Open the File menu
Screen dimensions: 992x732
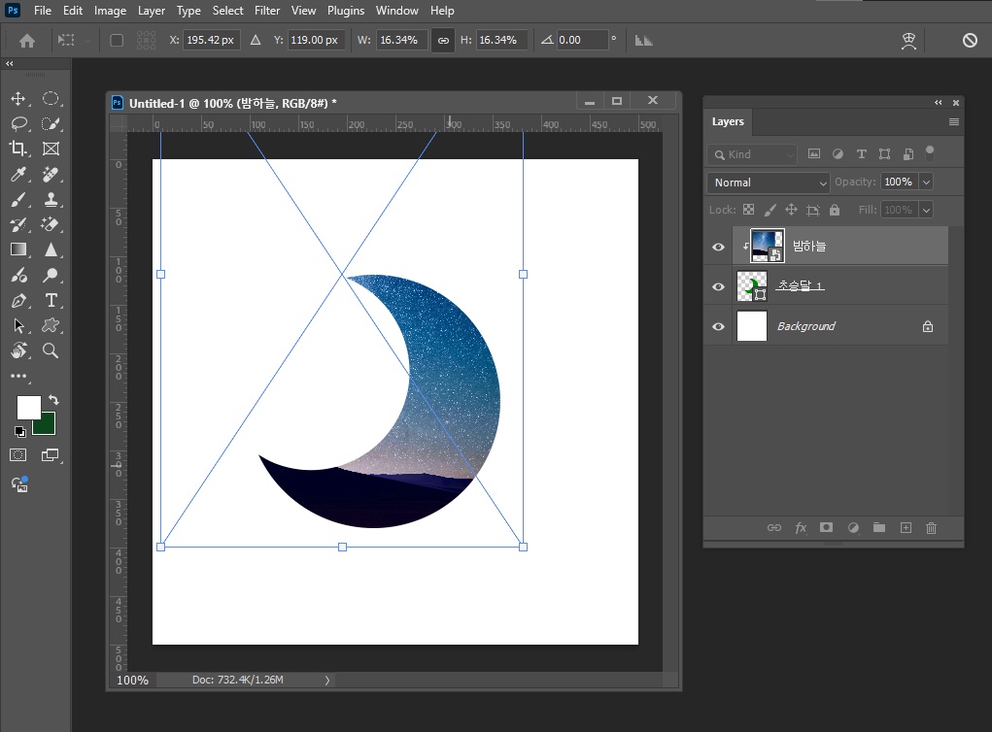tap(43, 11)
